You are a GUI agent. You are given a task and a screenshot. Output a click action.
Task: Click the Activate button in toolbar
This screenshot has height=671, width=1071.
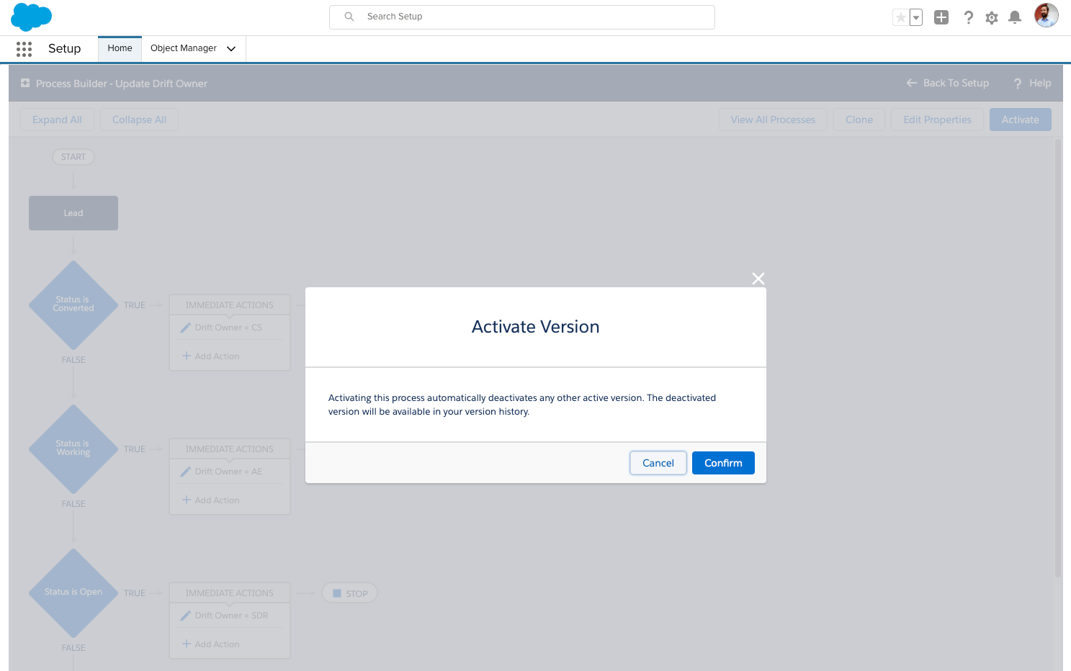pyautogui.click(x=1021, y=120)
